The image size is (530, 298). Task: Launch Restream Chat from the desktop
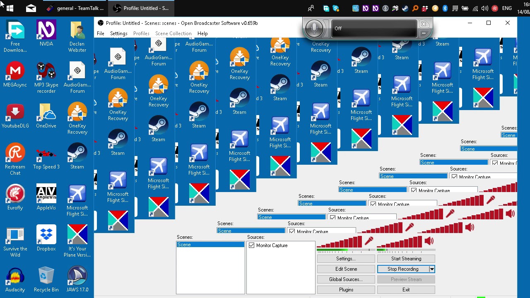[x=15, y=160]
